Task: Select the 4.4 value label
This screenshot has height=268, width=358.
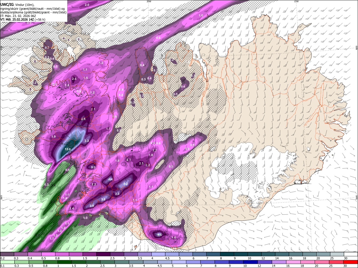Action: pyautogui.click(x=110, y=180)
